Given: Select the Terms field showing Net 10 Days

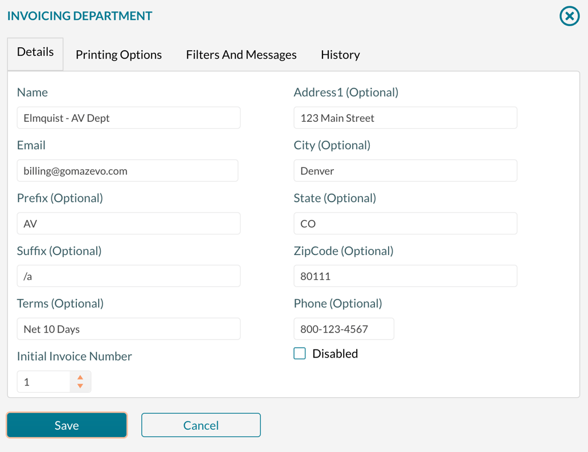Looking at the screenshot, I should coord(128,328).
